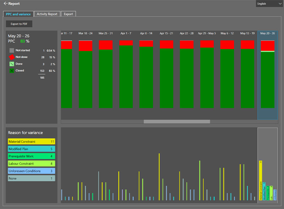This screenshot has width=284, height=209.
Task: Select the PPC and variance tab
Action: click(x=18, y=14)
